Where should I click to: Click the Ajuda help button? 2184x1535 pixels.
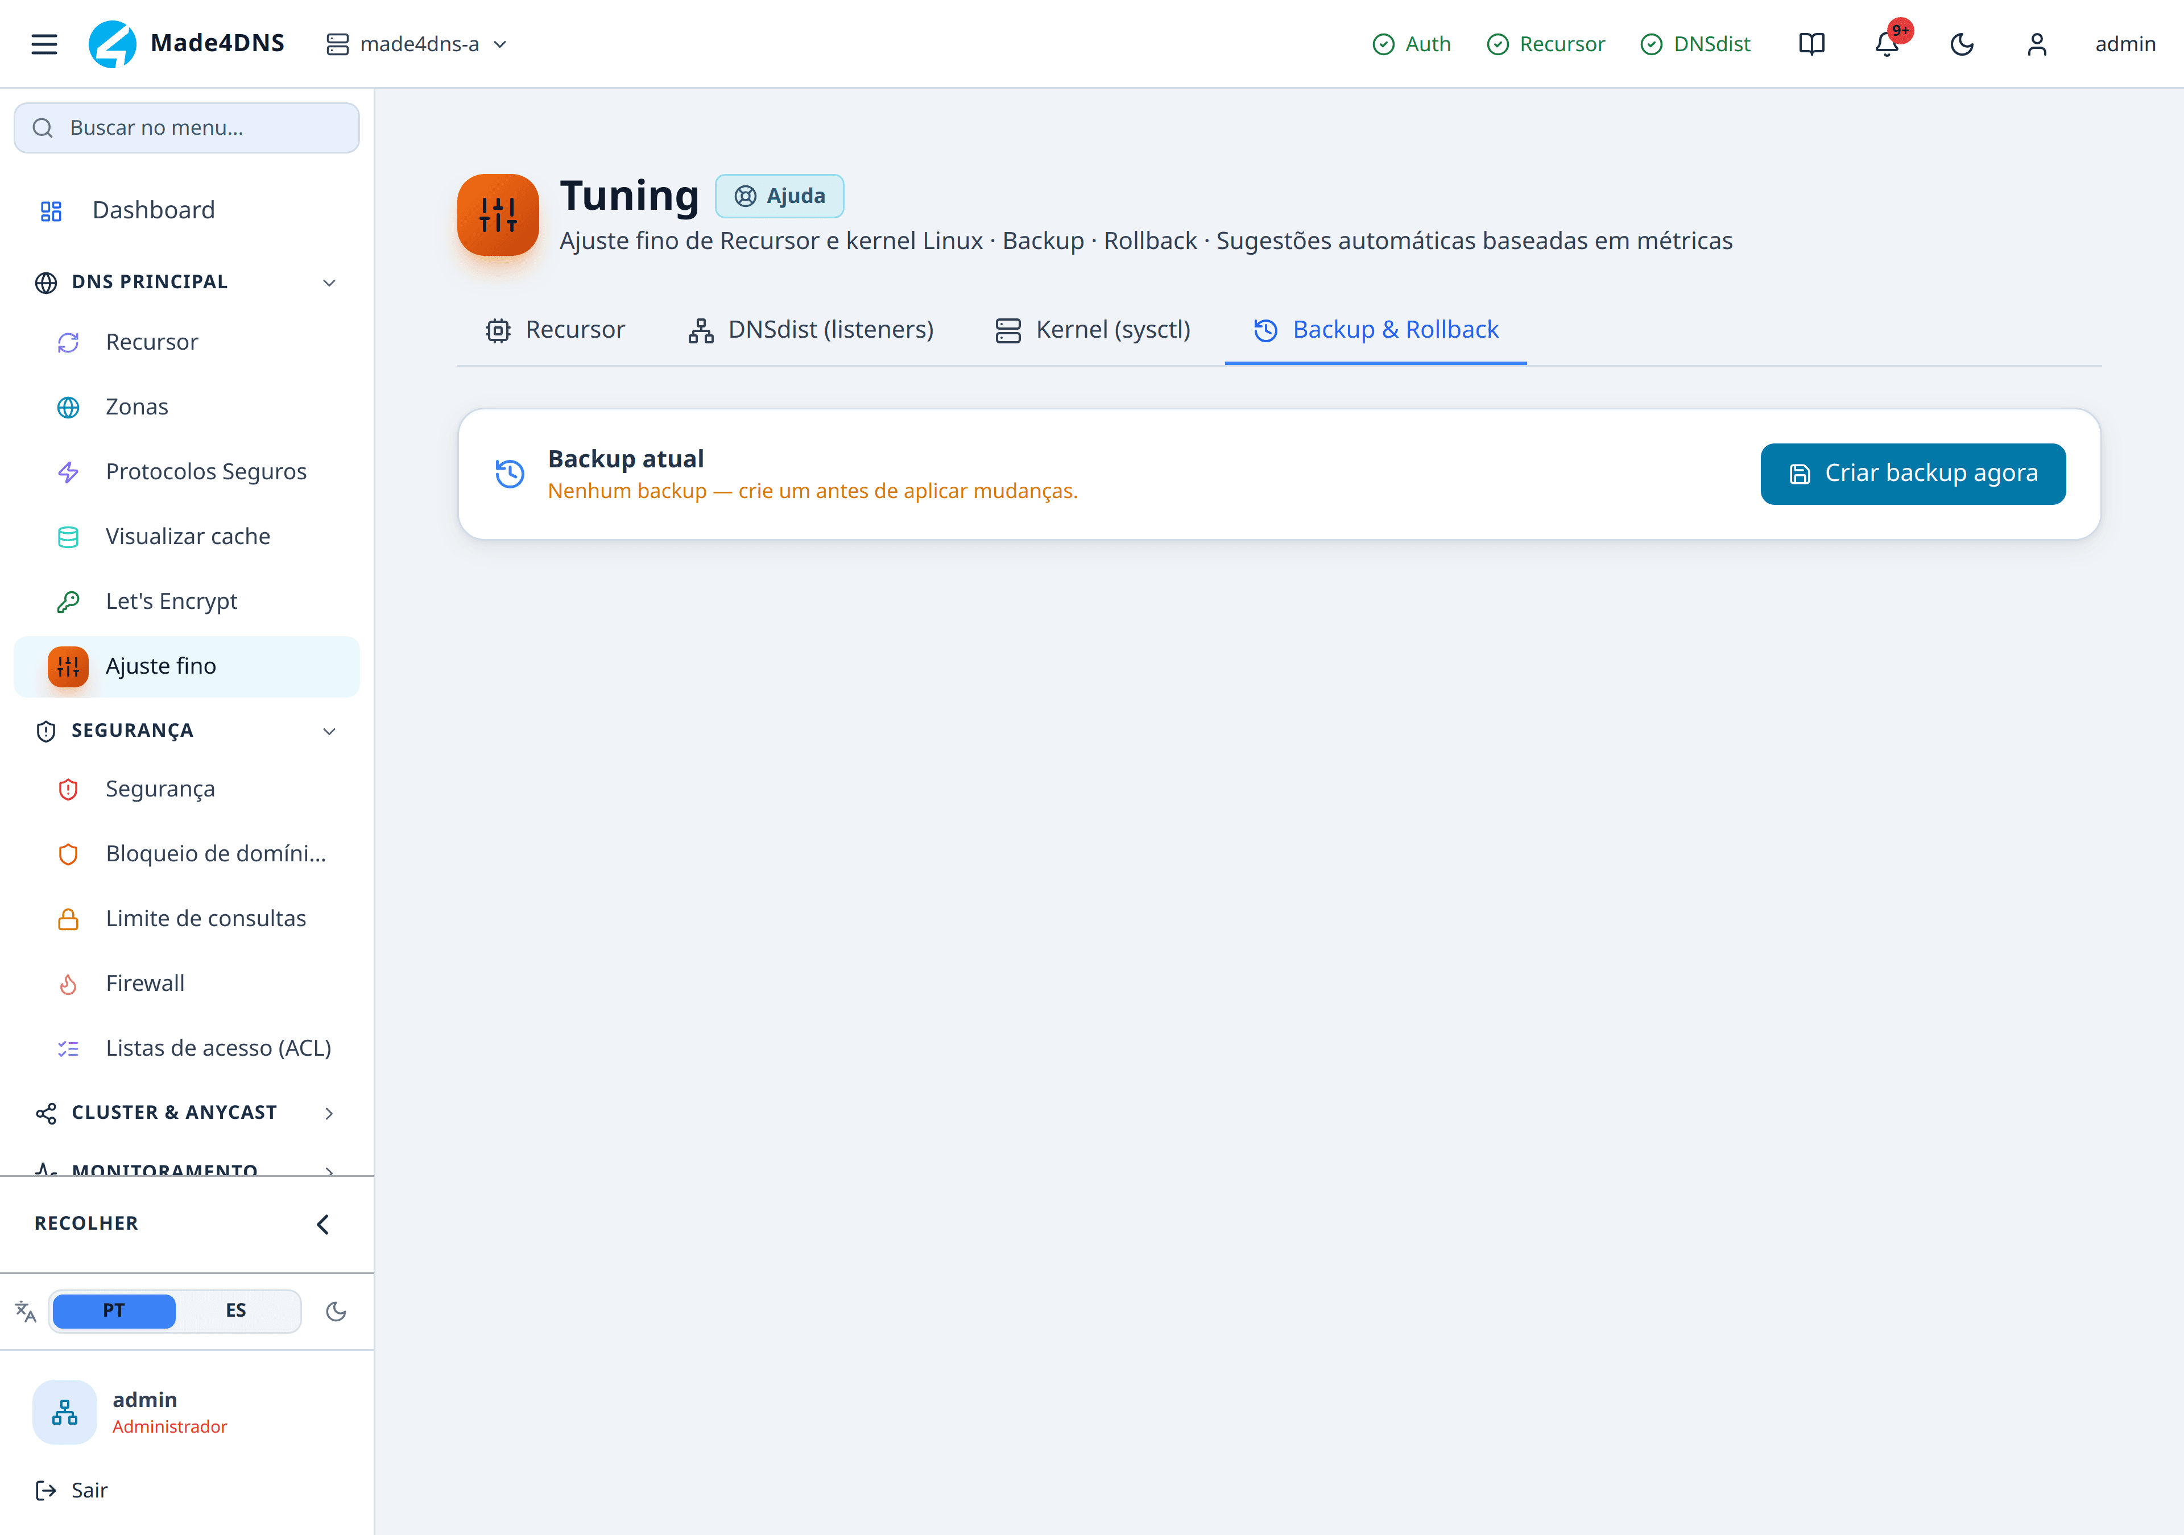(x=779, y=196)
